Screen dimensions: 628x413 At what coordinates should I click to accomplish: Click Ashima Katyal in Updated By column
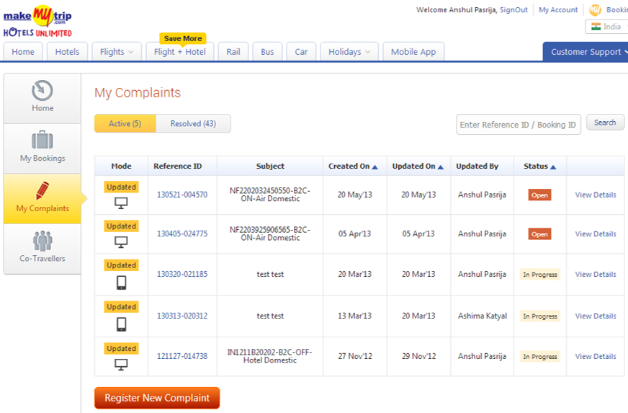[483, 316]
